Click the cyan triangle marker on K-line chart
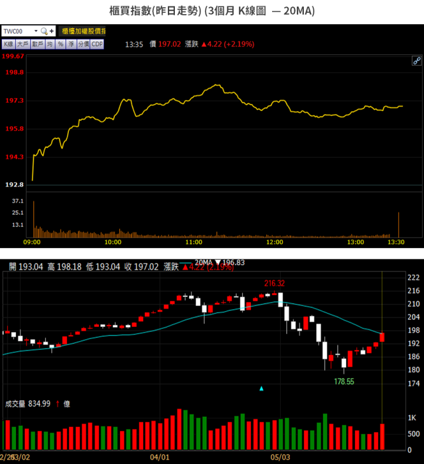This screenshot has width=424, height=464. [261, 389]
